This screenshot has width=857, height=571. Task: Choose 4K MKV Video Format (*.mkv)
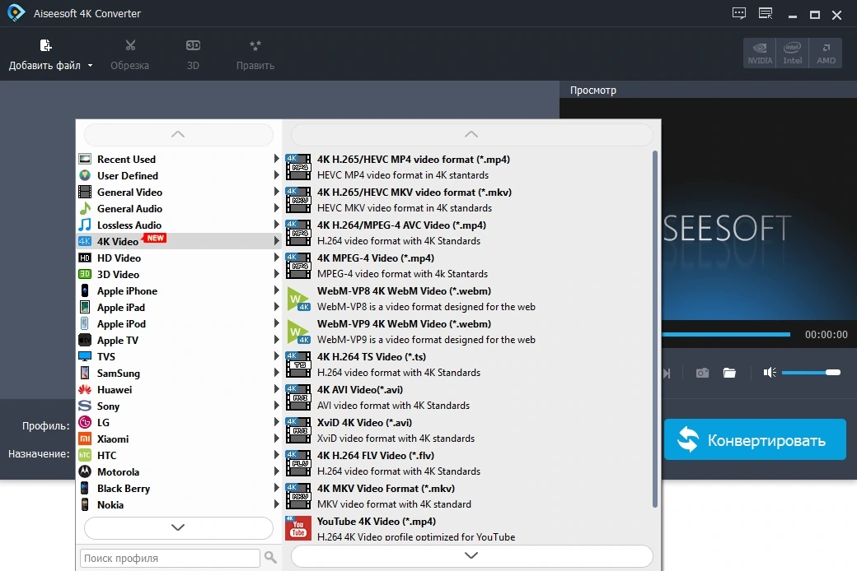[x=468, y=495]
